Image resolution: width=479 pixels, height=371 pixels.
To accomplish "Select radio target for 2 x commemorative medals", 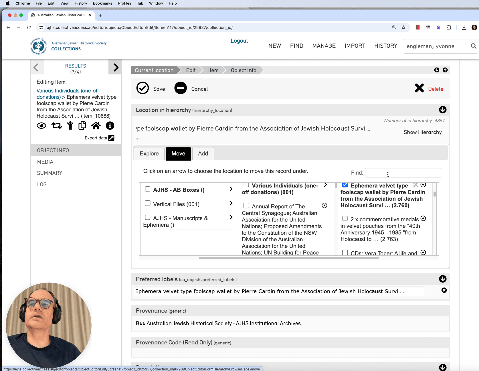I will point(423,218).
